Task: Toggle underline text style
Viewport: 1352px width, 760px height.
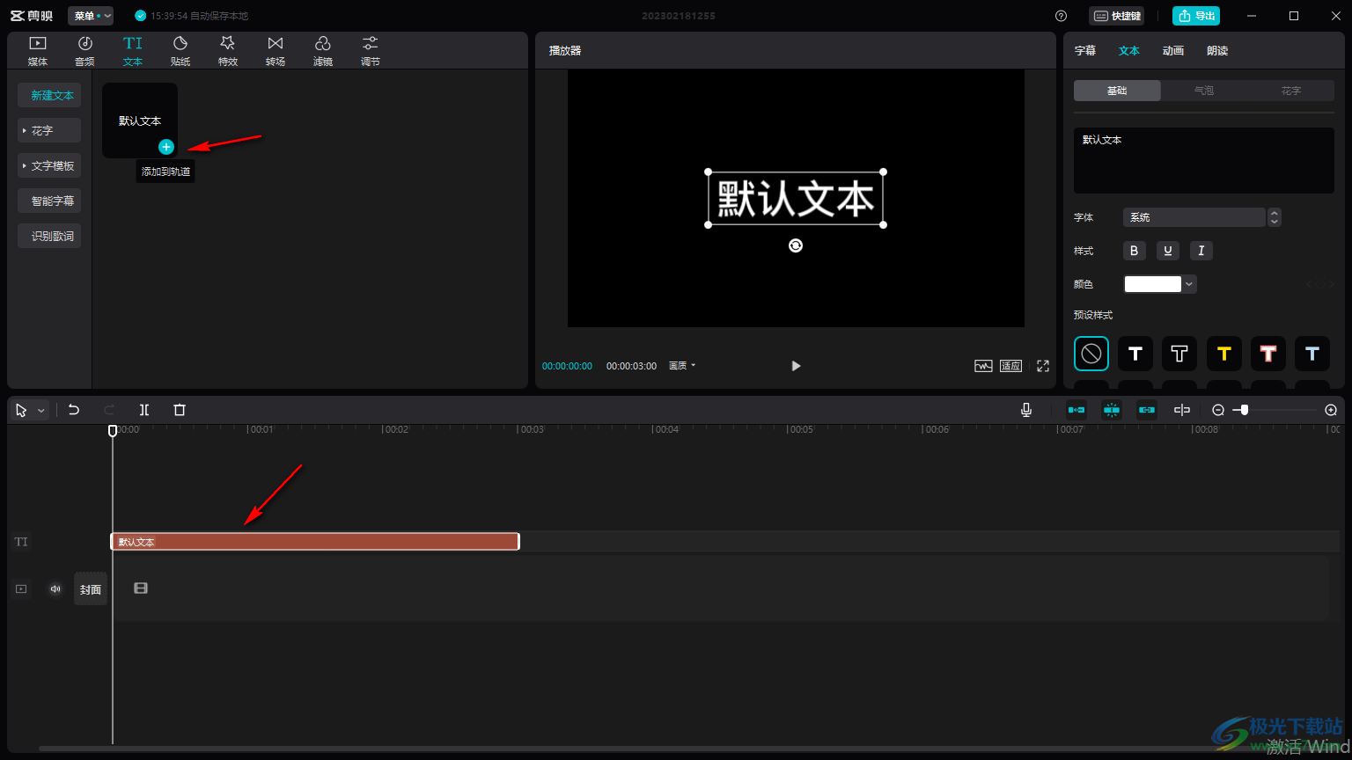Action: [x=1167, y=251]
